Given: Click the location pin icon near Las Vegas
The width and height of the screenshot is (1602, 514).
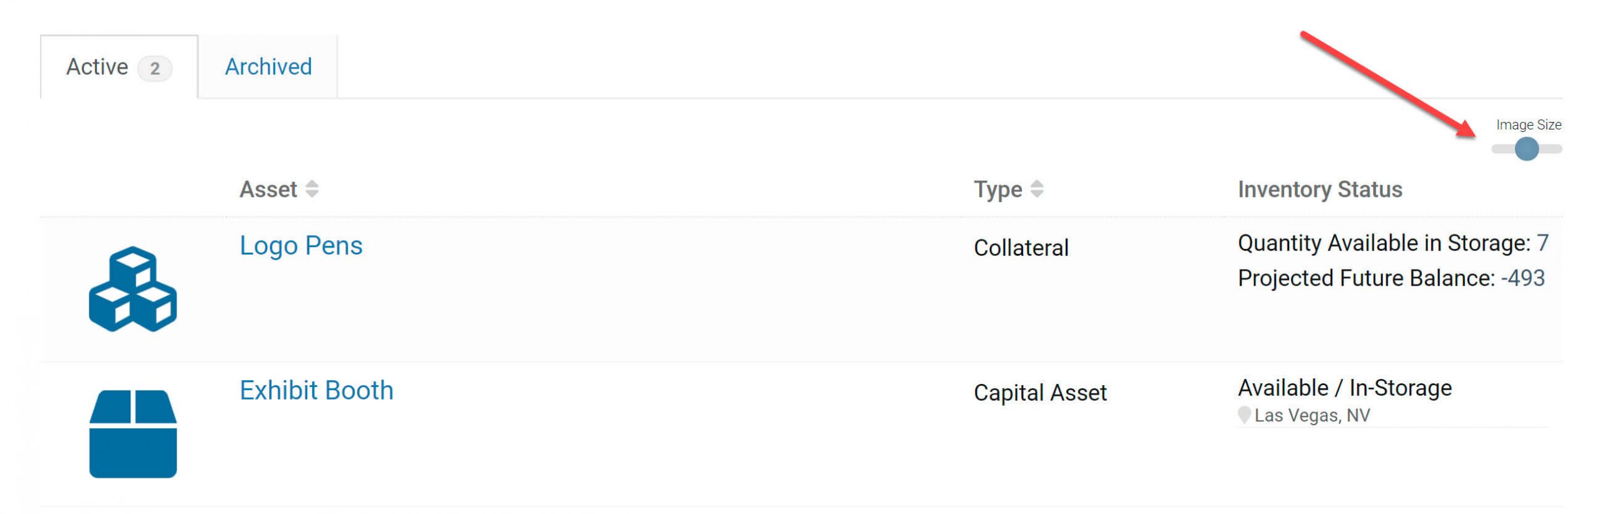Looking at the screenshot, I should 1244,415.
